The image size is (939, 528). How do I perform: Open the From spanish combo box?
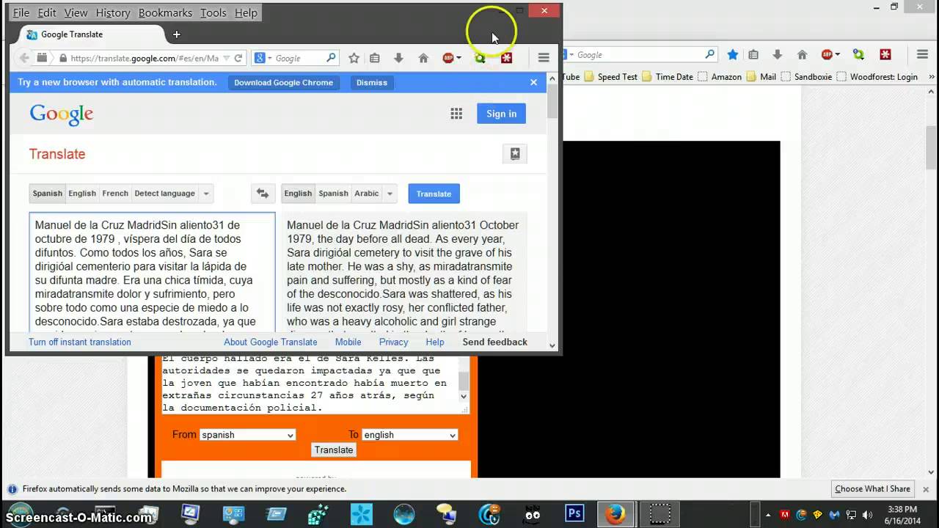pyautogui.click(x=247, y=435)
